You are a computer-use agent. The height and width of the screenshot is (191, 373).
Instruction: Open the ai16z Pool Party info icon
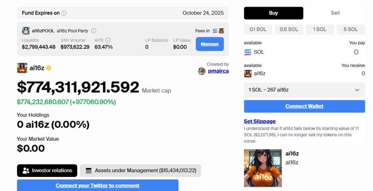tap(94, 31)
